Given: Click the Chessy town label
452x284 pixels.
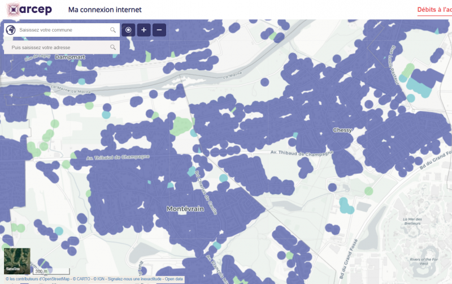Looking at the screenshot, I should pos(342,130).
